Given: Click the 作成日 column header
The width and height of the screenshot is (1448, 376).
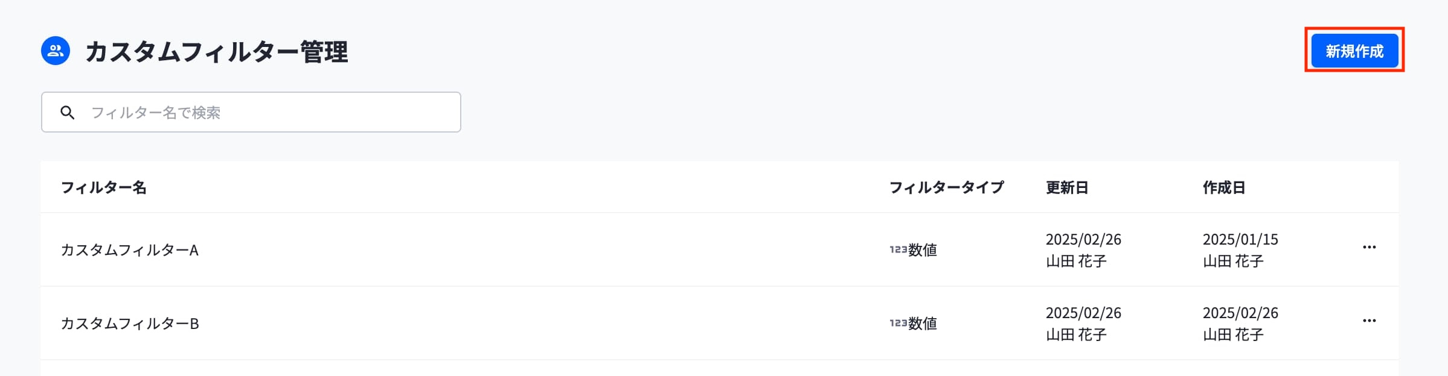Looking at the screenshot, I should (1224, 187).
